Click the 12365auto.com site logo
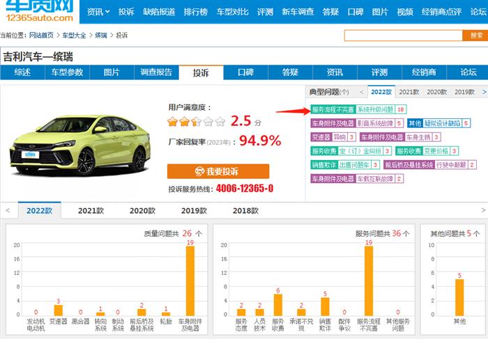The width and height of the screenshot is (488, 339). 40,11
